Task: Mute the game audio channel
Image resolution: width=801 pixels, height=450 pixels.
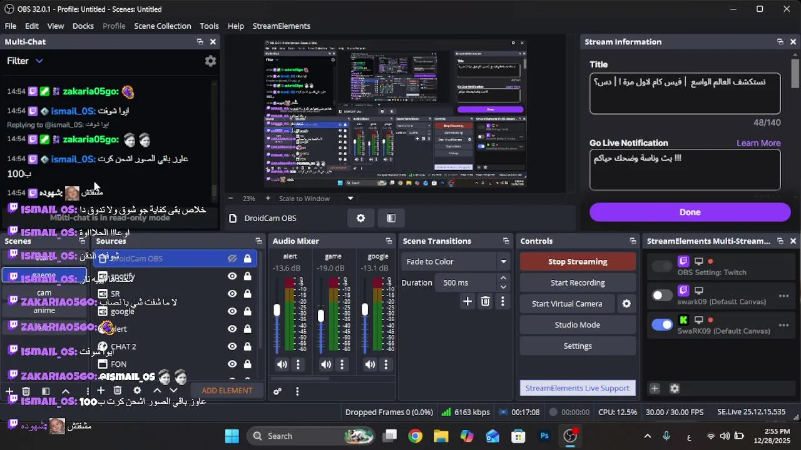Action: coord(326,364)
